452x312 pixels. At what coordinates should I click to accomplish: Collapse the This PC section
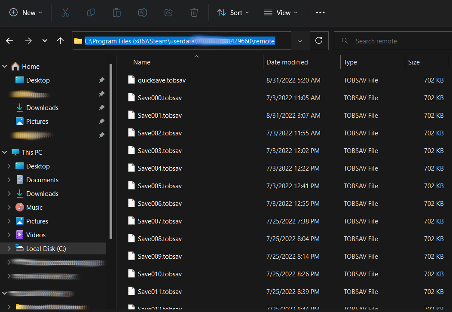[5, 152]
